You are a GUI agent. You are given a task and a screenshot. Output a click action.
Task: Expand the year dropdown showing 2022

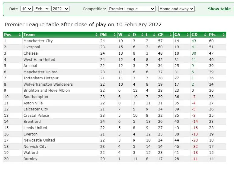[x=60, y=9]
